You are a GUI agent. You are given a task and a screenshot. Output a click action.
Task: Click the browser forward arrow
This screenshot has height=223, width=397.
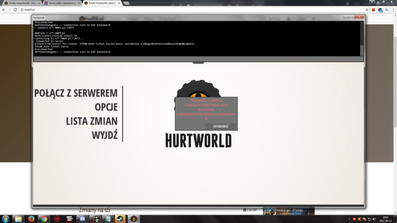(9, 9)
